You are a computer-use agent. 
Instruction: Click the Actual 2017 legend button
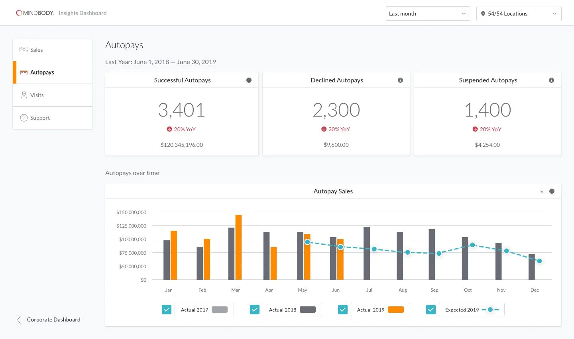pos(204,310)
